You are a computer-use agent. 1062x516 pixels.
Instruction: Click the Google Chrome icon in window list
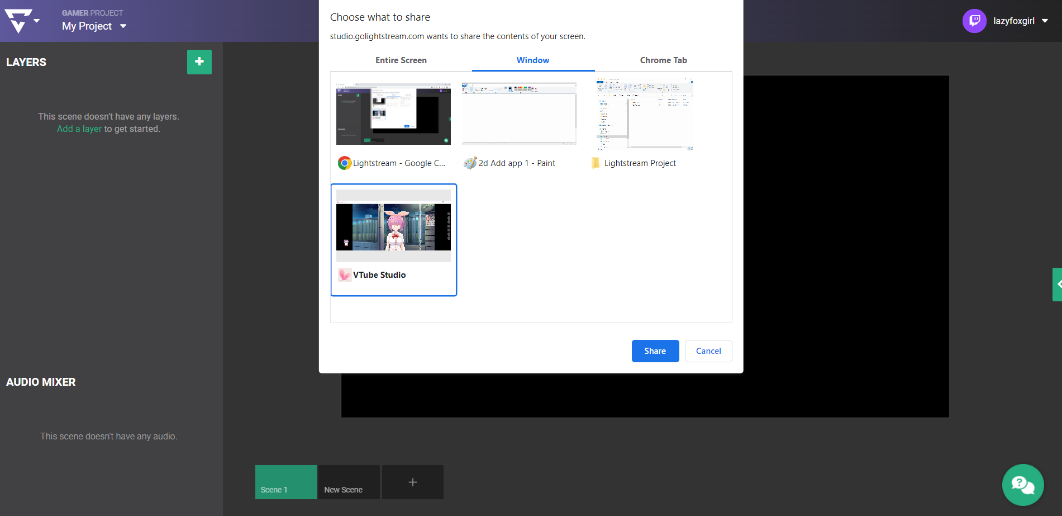point(345,163)
